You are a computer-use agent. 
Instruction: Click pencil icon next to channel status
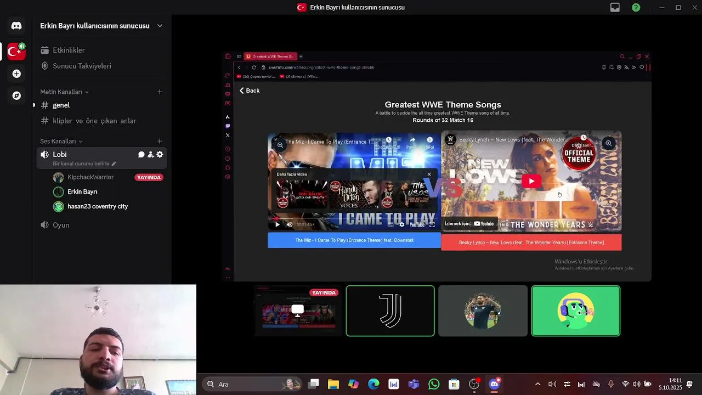[x=114, y=163]
